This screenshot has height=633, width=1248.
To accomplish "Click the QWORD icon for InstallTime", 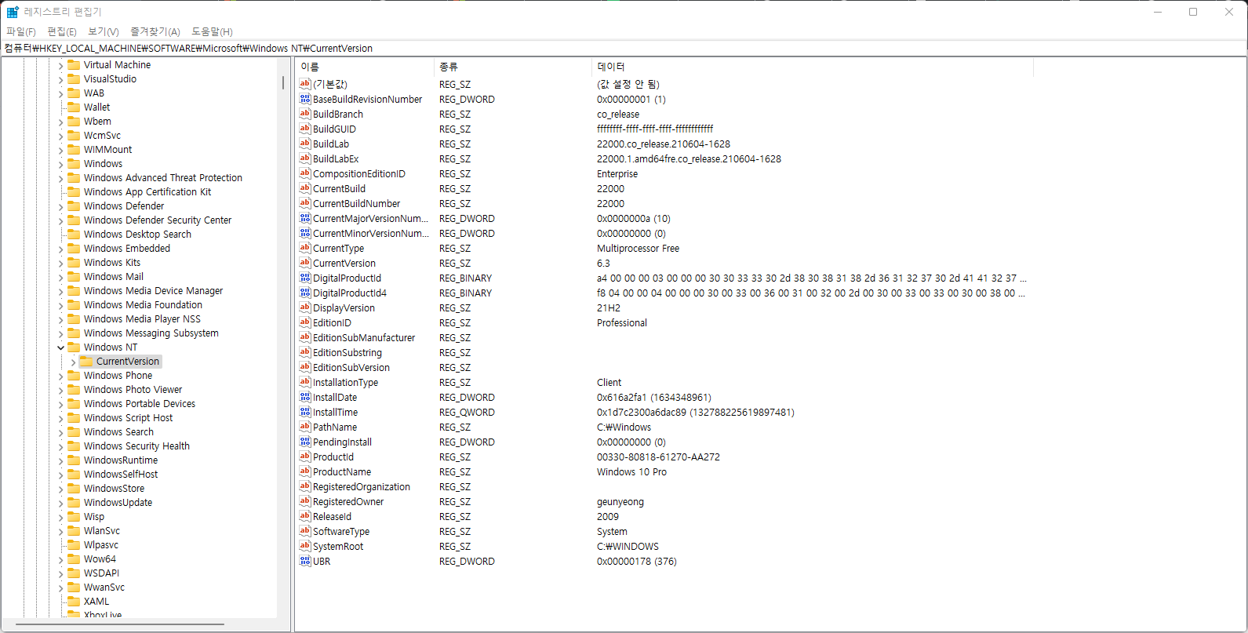I will click(305, 412).
